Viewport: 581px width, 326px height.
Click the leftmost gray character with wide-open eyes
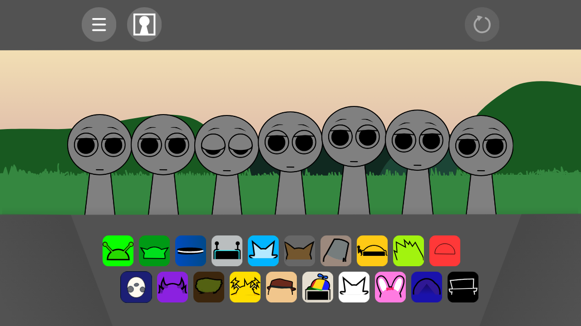[100, 164]
